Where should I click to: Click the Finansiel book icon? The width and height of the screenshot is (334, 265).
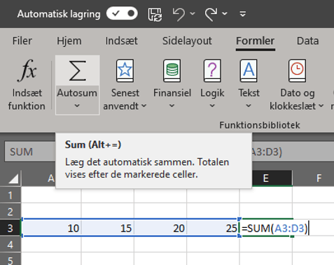[172, 71]
